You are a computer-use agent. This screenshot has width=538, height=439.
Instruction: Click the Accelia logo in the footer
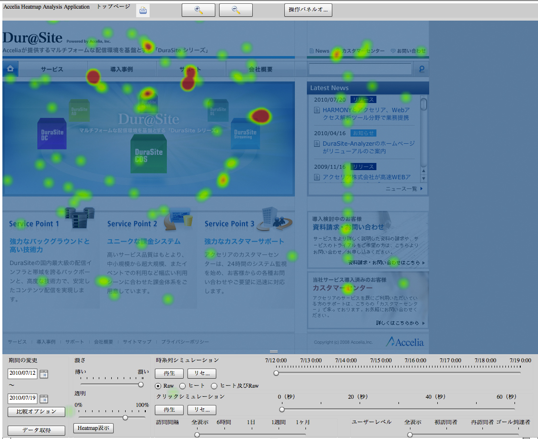click(405, 342)
